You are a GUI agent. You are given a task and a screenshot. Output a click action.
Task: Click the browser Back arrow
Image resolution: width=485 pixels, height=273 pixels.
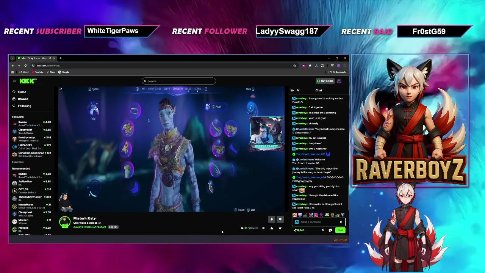pos(13,66)
